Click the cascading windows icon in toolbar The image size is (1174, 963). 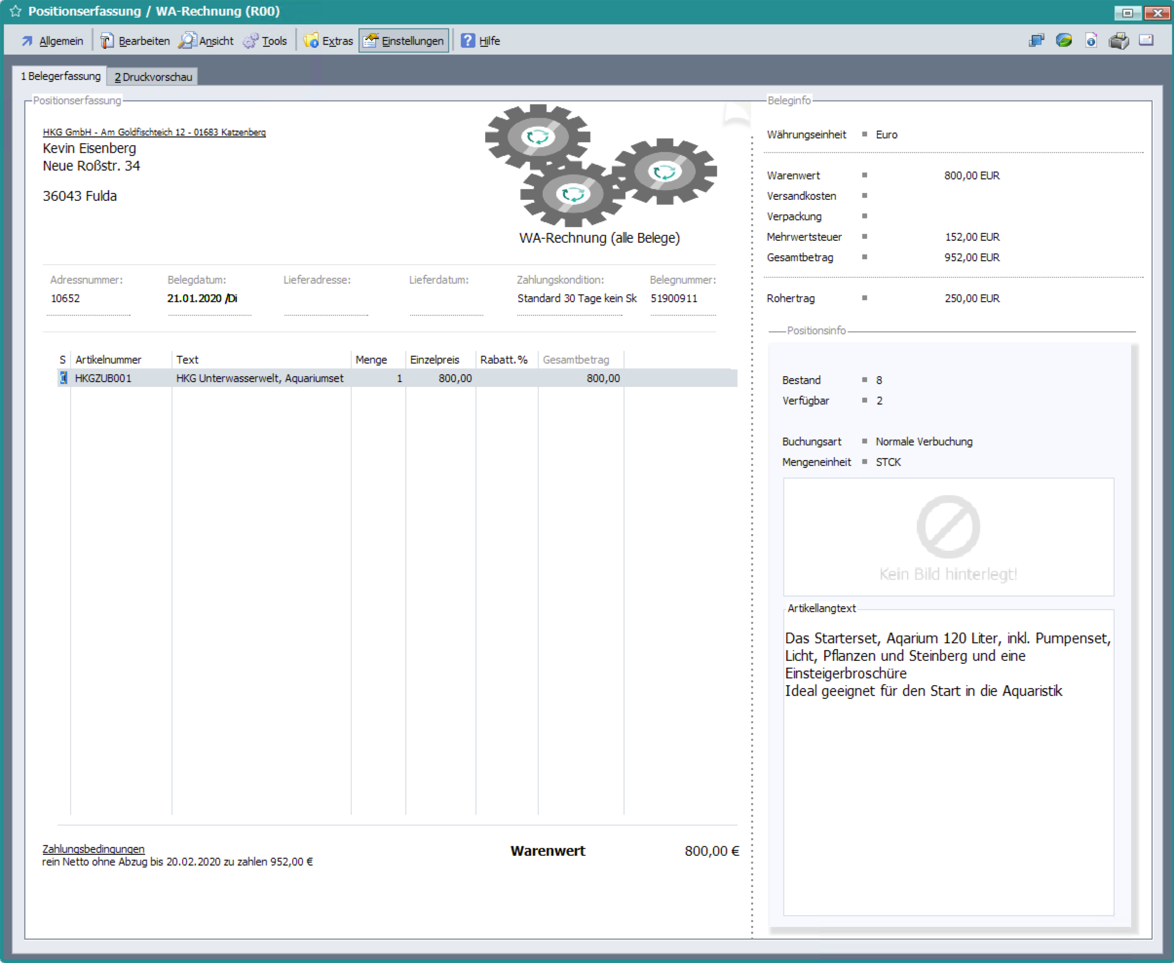pos(1036,40)
